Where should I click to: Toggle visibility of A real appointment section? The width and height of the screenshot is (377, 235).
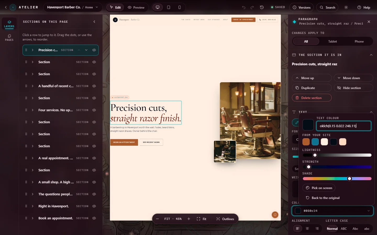coord(94,158)
